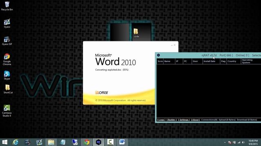Click 'Download [0 Bytes]' status text
The width and height of the screenshot is (261, 146).
pos(247,120)
